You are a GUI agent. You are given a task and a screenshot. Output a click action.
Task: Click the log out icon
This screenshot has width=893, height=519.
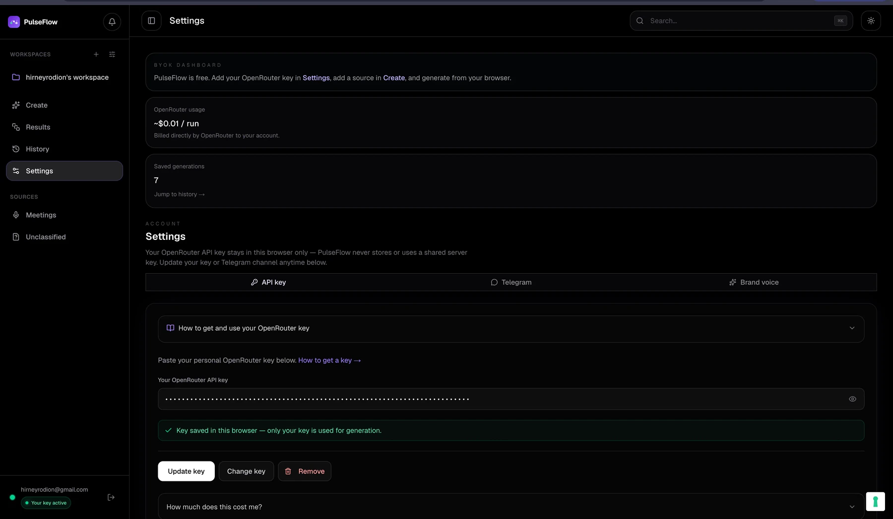point(111,497)
